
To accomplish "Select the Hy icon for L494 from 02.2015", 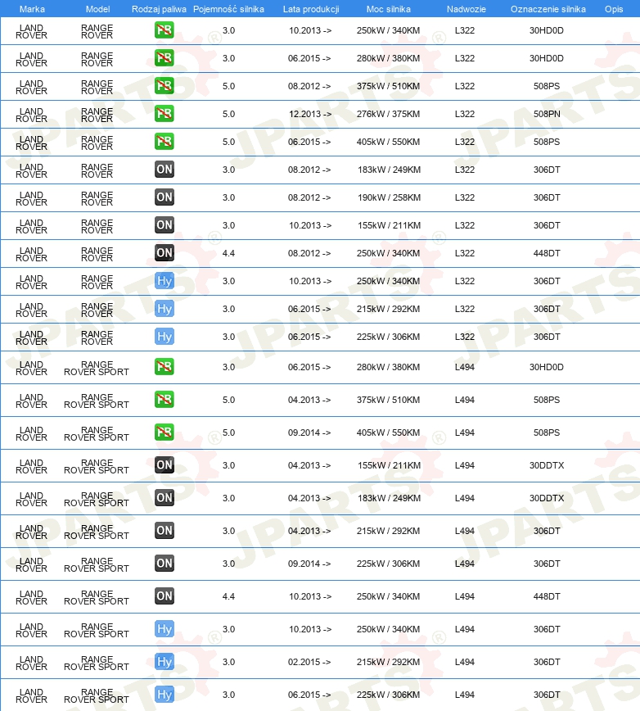I will click(165, 662).
